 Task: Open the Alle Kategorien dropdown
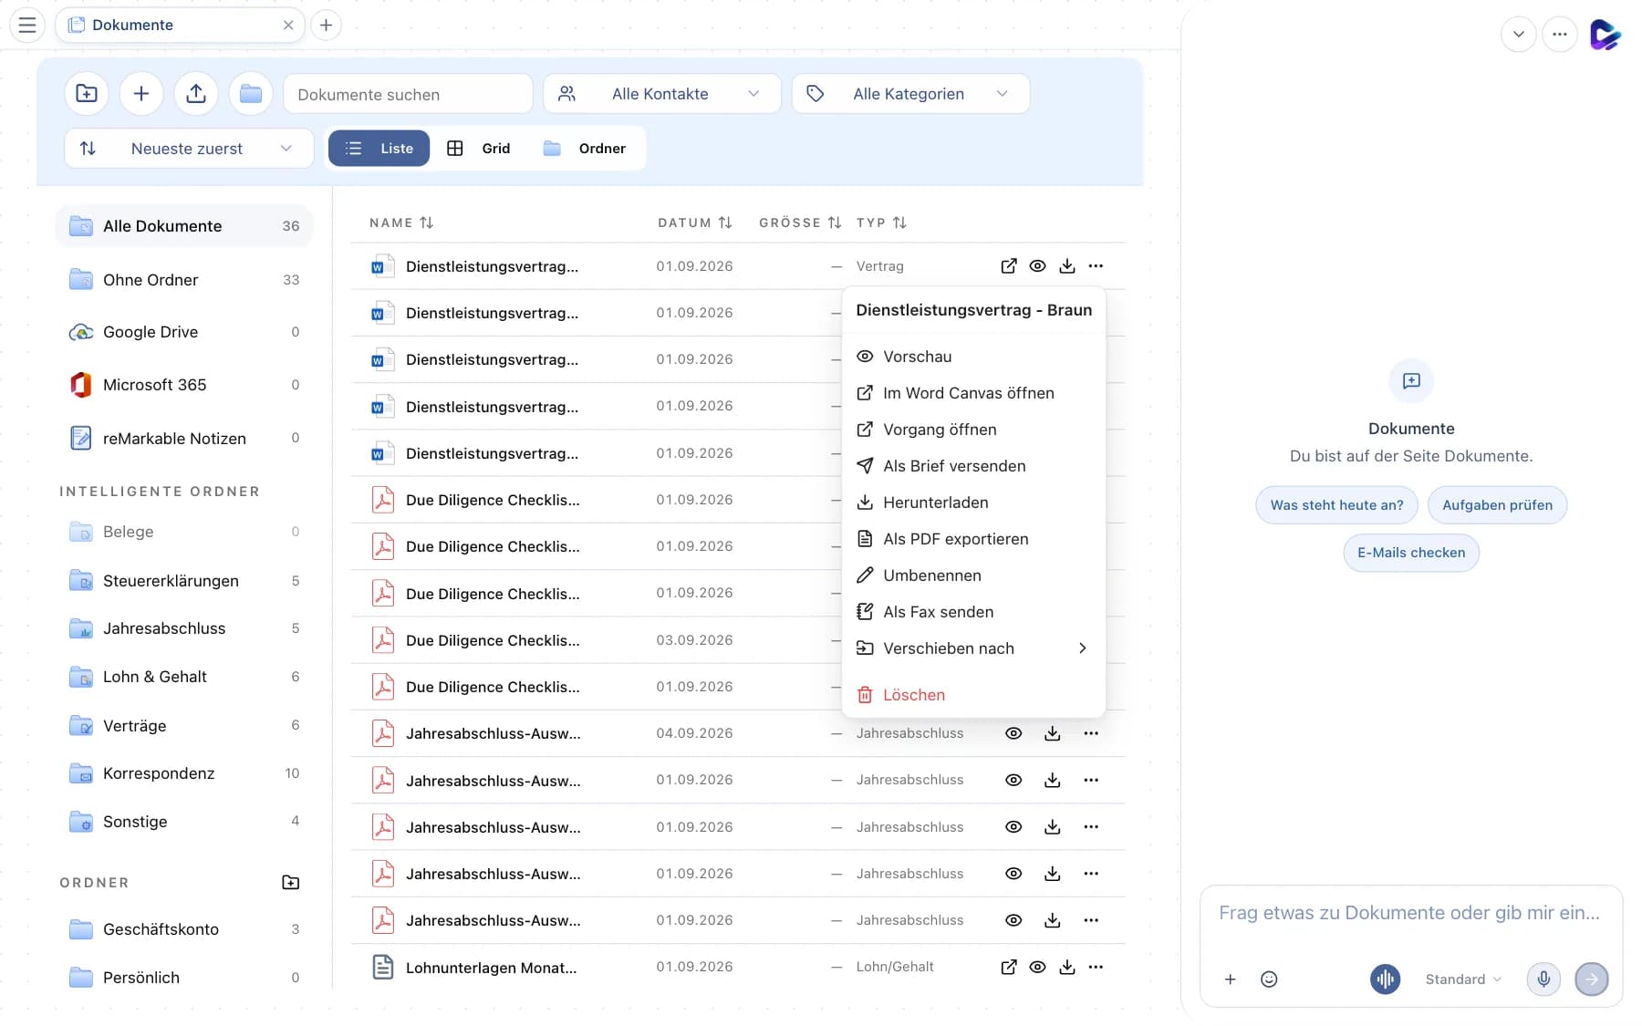click(x=910, y=94)
